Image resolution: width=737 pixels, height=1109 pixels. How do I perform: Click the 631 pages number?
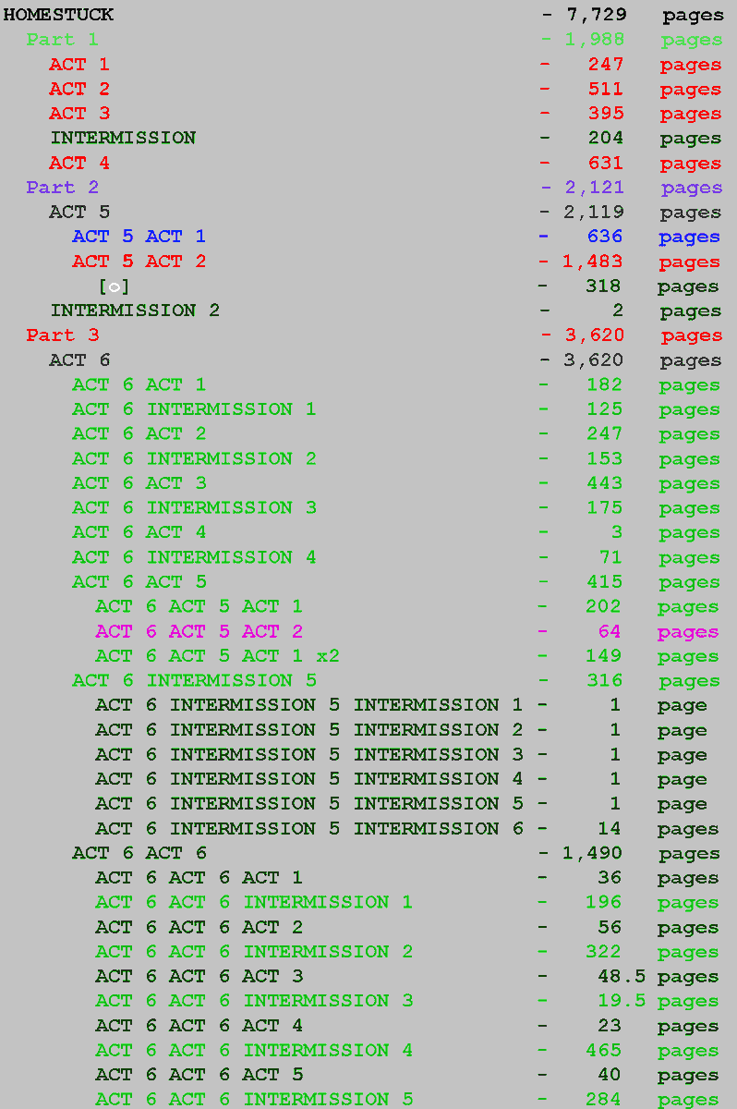pos(606,163)
